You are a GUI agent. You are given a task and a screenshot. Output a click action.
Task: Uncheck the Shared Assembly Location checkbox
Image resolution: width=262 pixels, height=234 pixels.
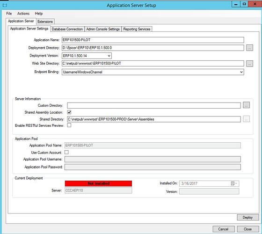click(69, 112)
